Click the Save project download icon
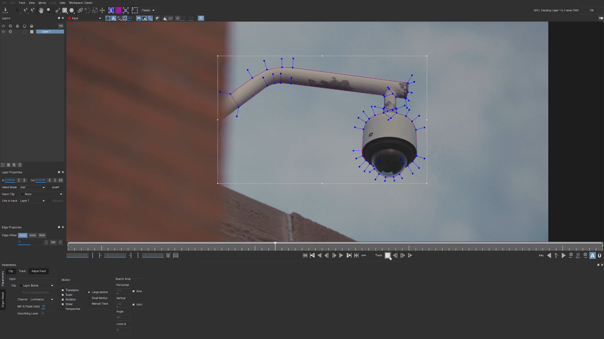 [5, 10]
